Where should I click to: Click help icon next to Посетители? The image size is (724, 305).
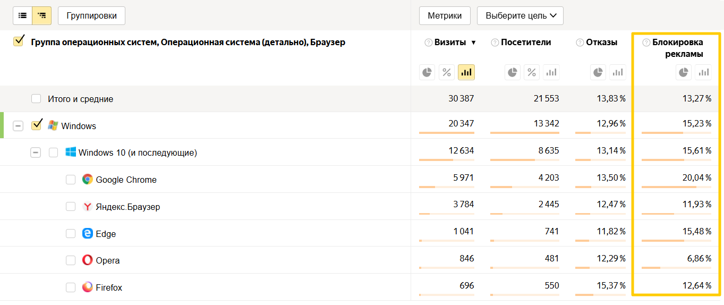click(x=495, y=43)
